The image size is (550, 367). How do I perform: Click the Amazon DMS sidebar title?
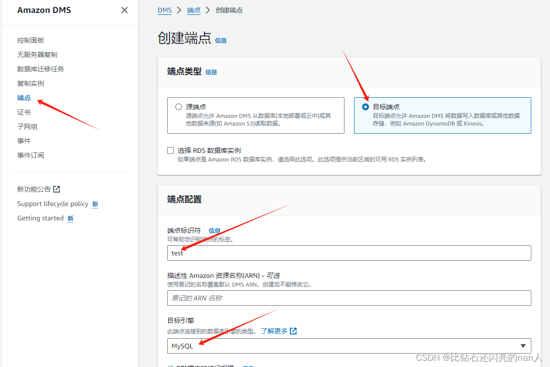pos(44,10)
